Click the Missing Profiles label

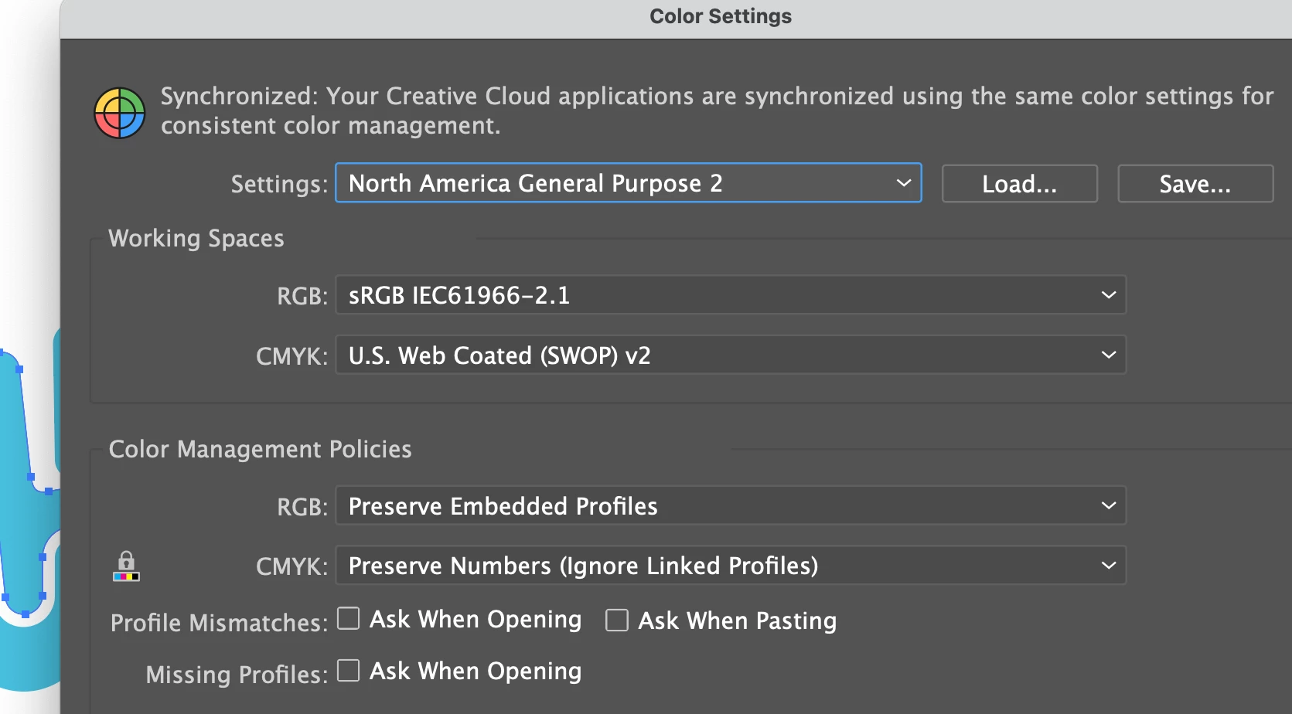pyautogui.click(x=236, y=675)
